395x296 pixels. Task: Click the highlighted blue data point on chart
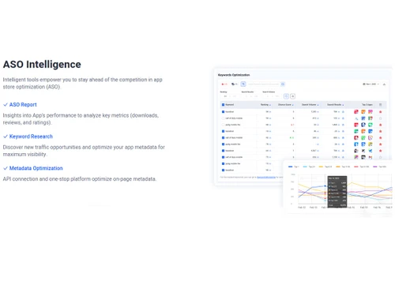pos(325,186)
